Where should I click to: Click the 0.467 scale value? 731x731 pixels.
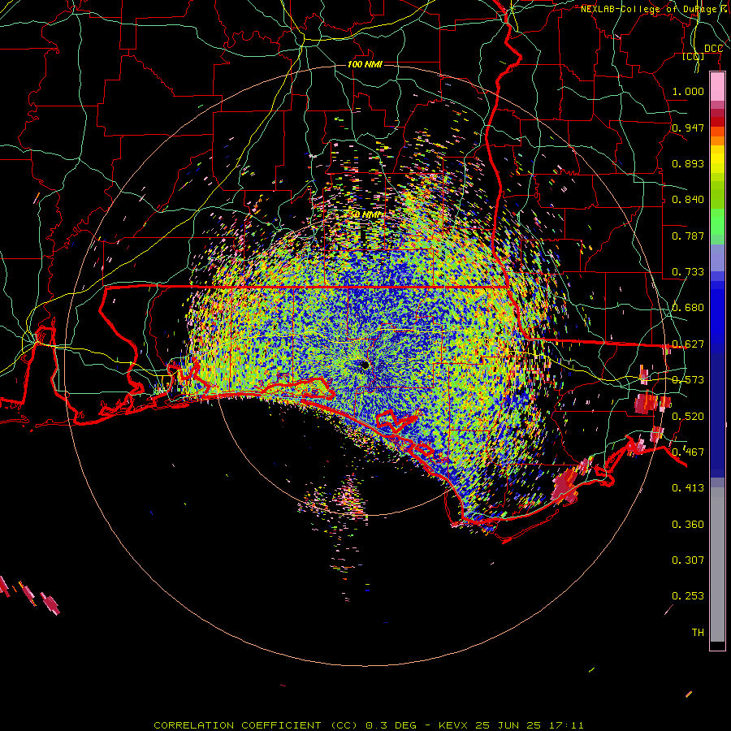point(688,452)
